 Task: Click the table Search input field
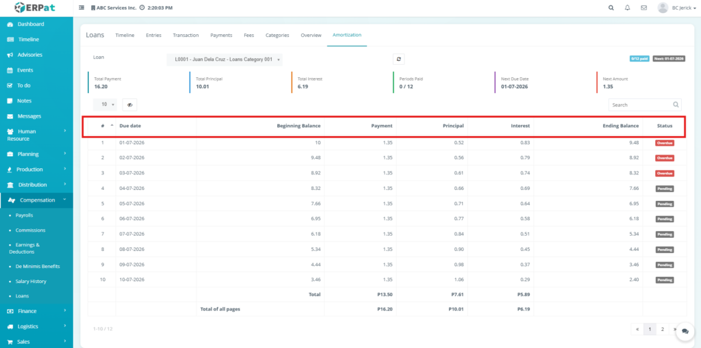pyautogui.click(x=641, y=105)
